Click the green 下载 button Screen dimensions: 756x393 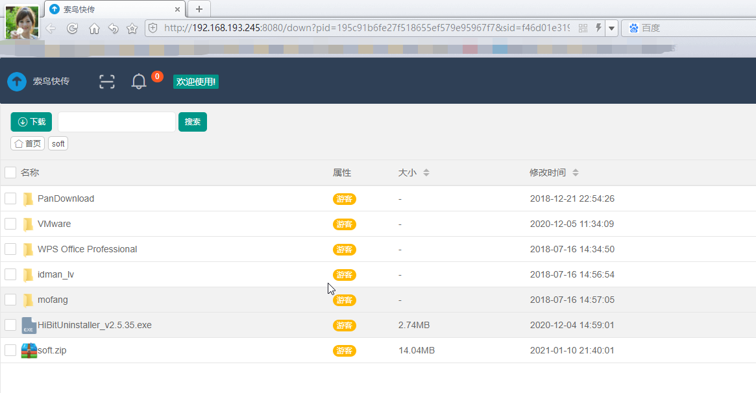click(x=31, y=122)
